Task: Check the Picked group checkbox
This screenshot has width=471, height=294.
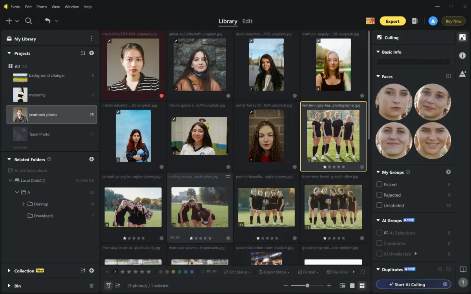Action: 379,184
